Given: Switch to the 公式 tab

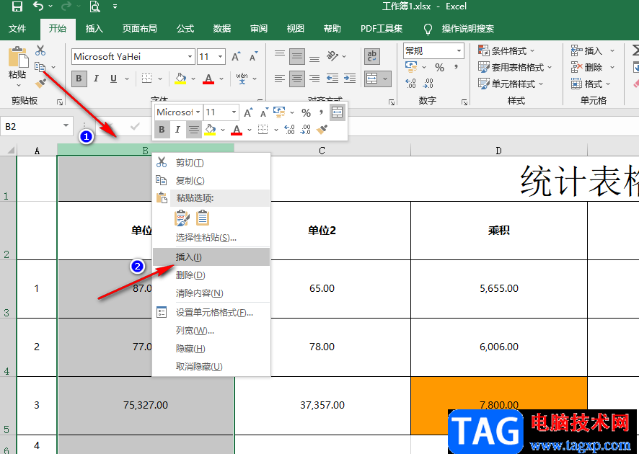Looking at the screenshot, I should (x=185, y=29).
